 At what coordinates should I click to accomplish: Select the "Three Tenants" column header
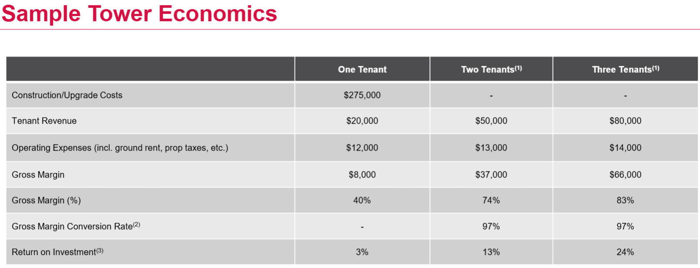(x=625, y=70)
